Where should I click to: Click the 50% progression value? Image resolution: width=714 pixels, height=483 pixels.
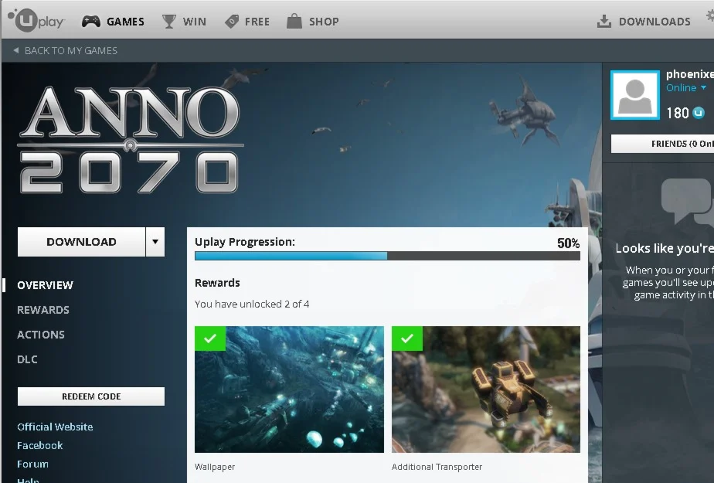pos(568,243)
